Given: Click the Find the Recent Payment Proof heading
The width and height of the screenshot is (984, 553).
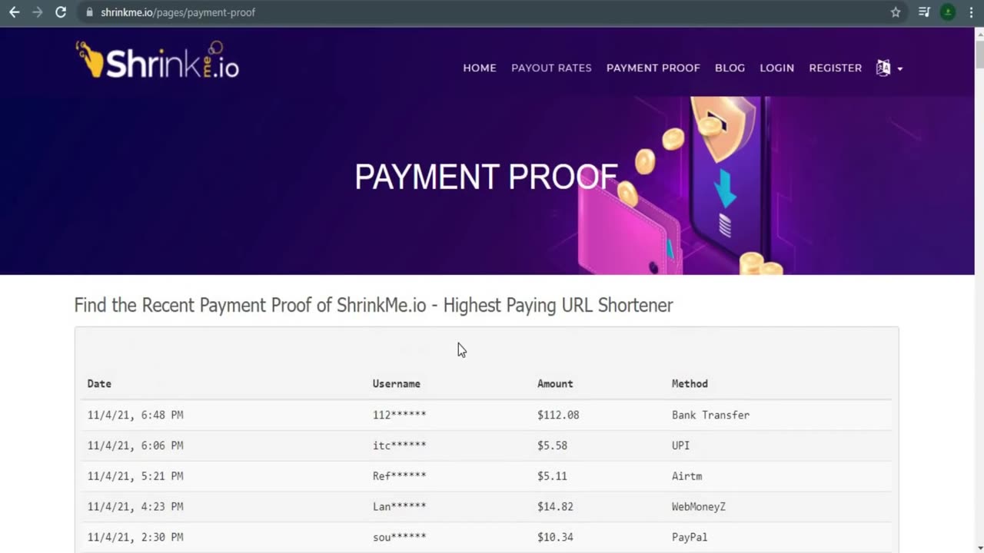Looking at the screenshot, I should (374, 305).
